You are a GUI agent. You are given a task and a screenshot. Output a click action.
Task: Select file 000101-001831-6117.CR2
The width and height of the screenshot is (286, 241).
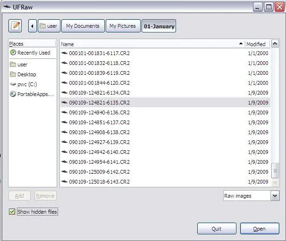pos(165,53)
